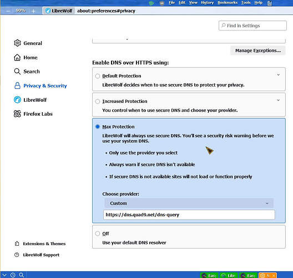This screenshot has height=278, width=293.
Task: Click the Find in Settings search field
Action: tap(252, 26)
